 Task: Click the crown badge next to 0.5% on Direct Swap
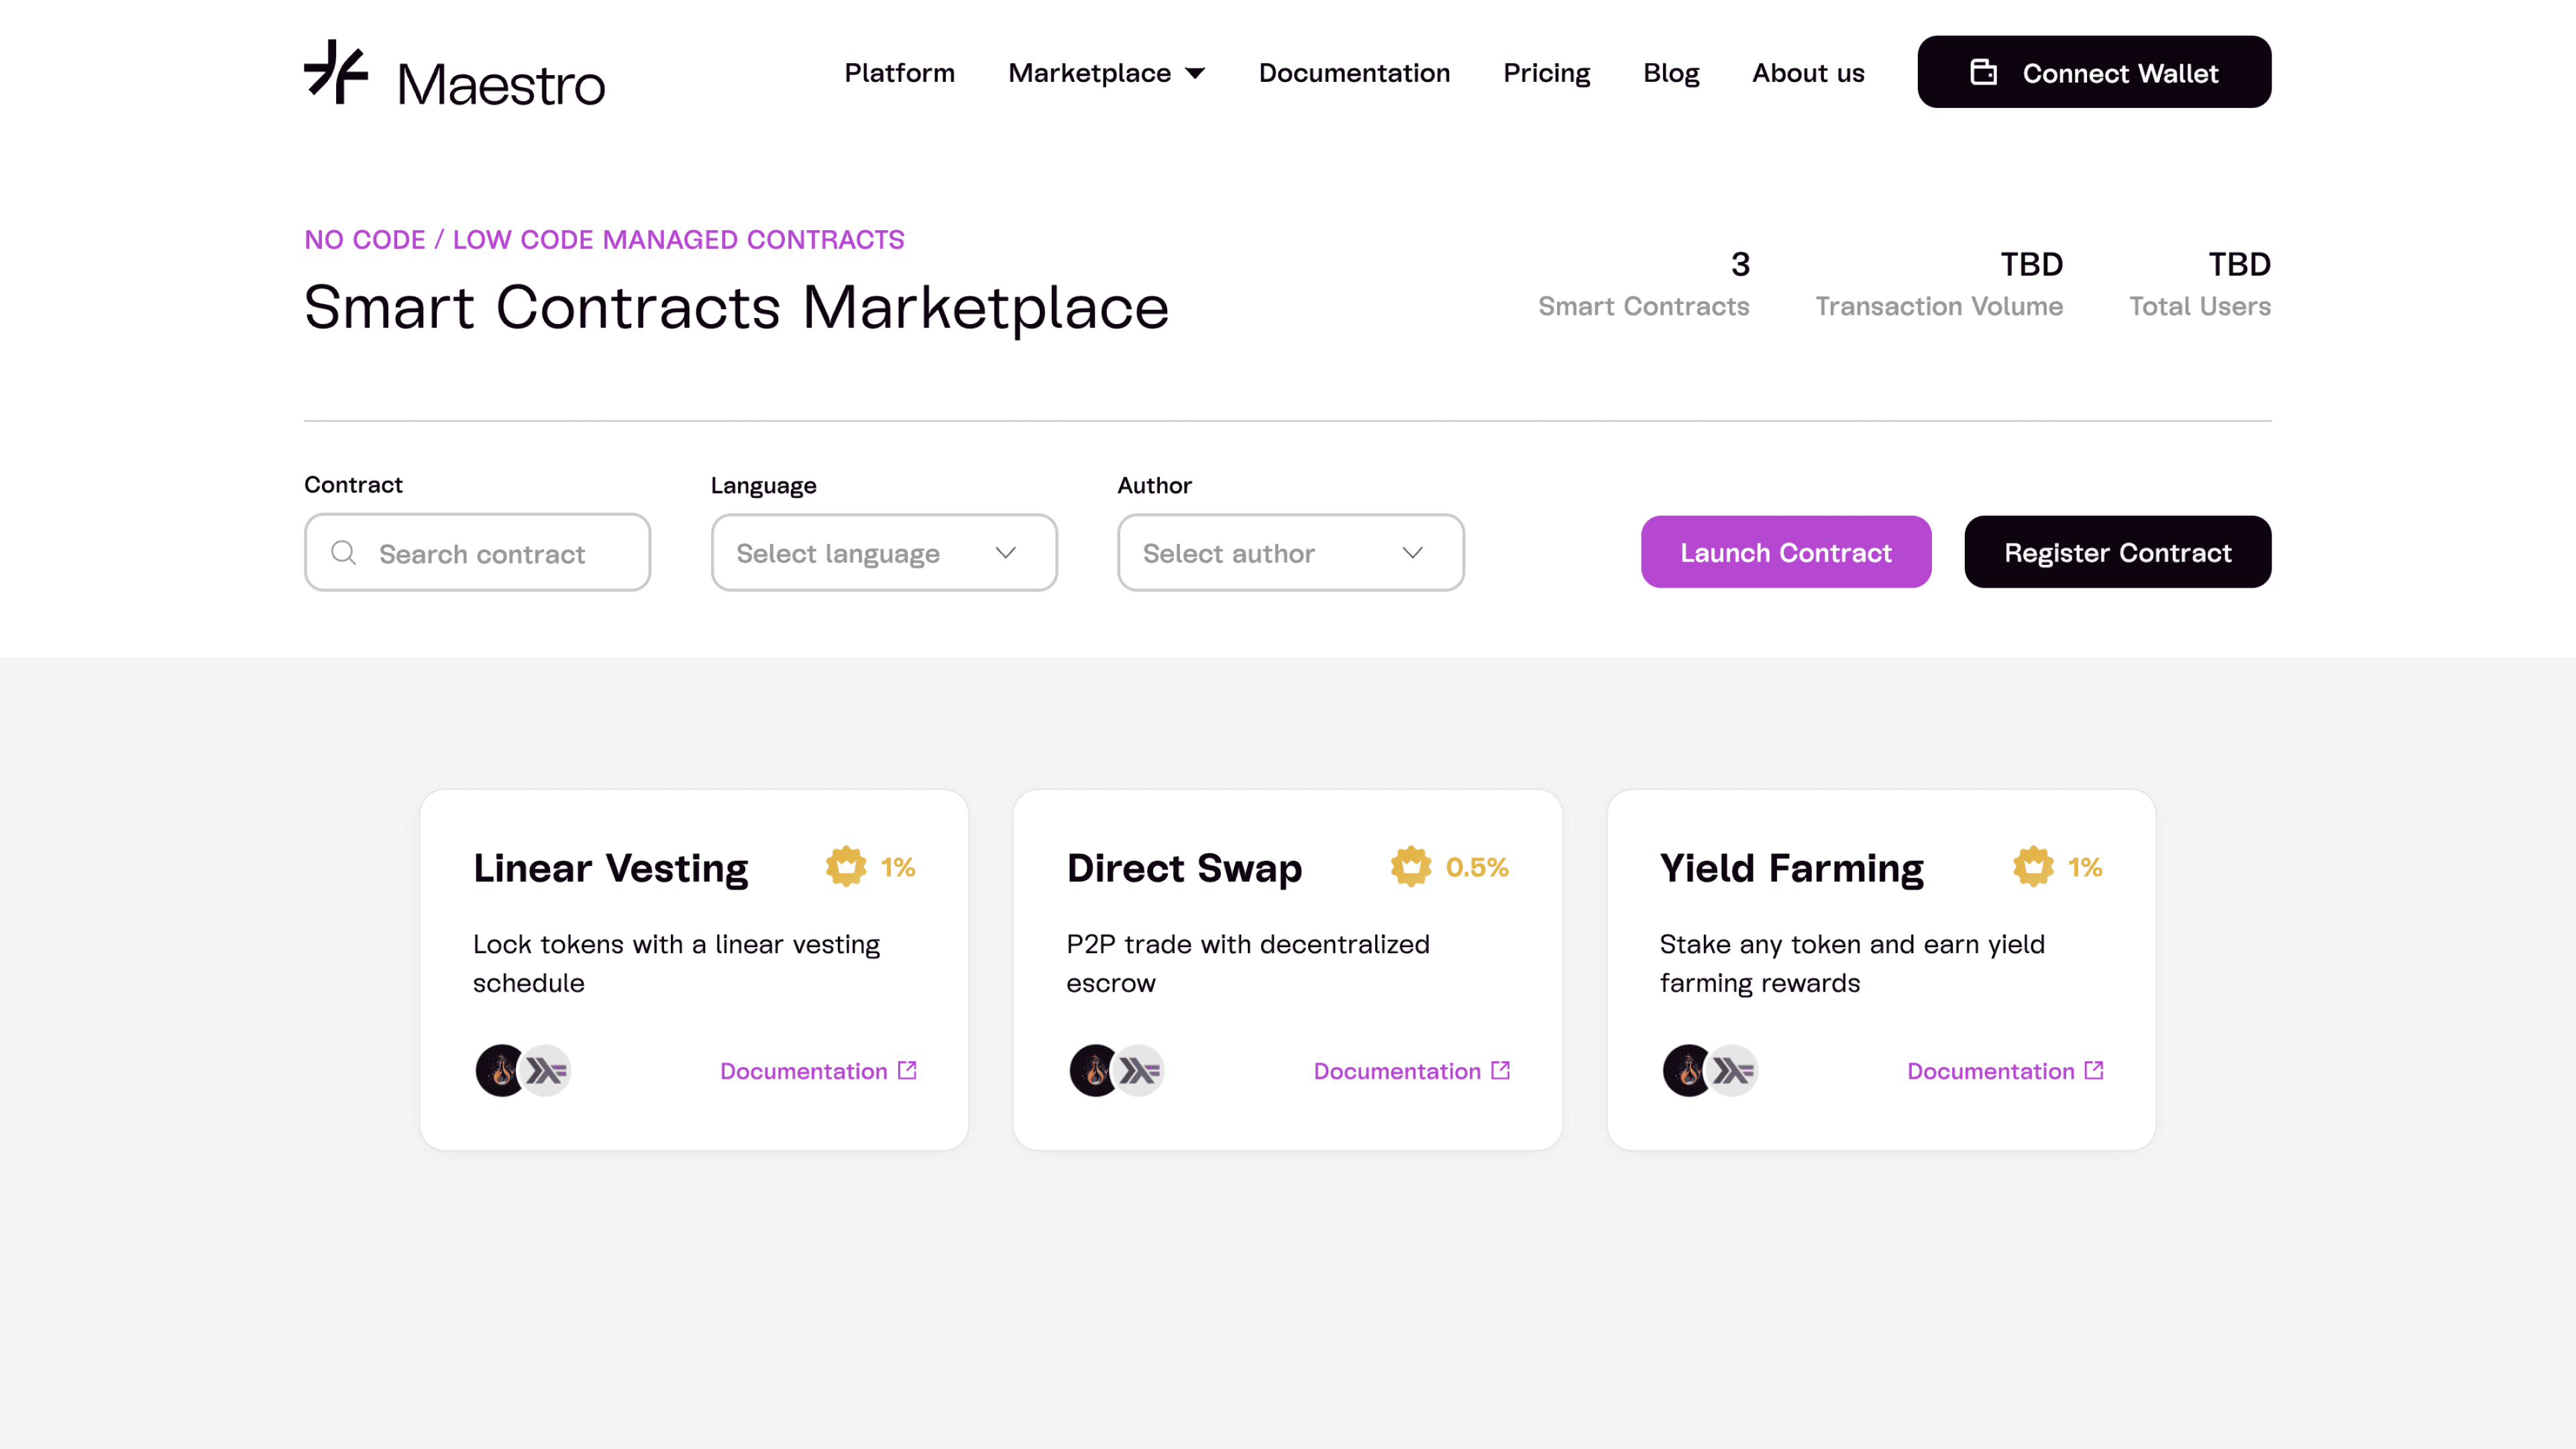(1410, 866)
